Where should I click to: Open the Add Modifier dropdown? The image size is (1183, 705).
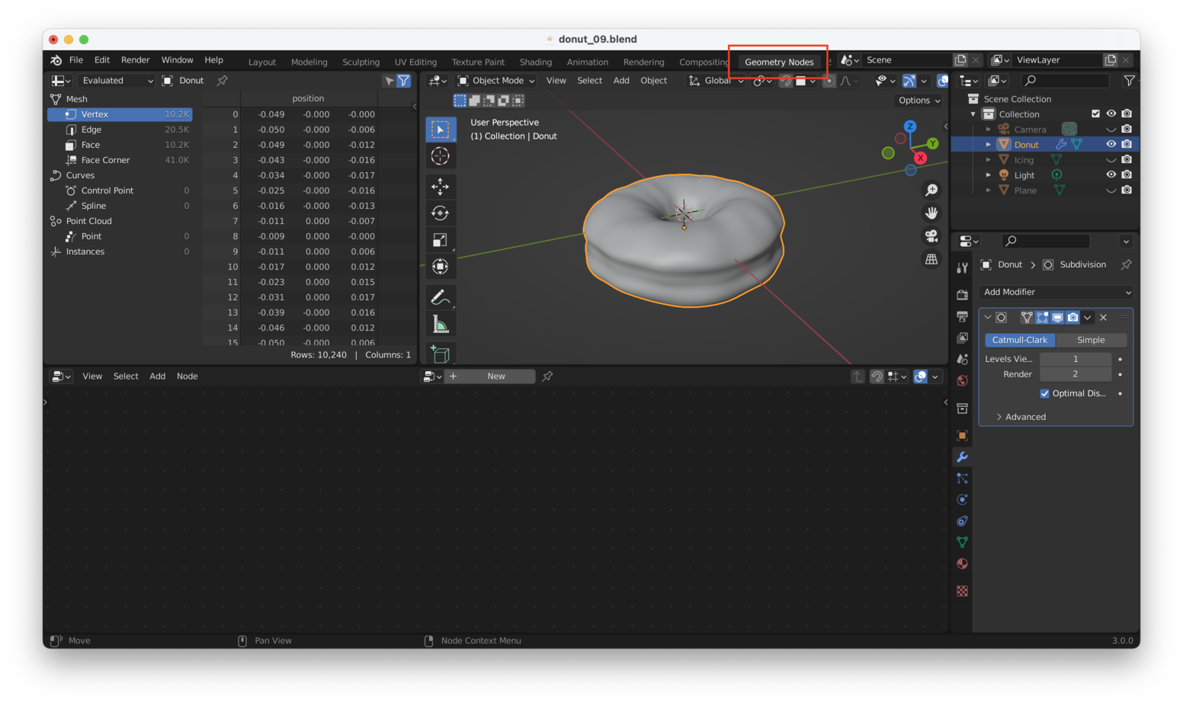pos(1056,292)
